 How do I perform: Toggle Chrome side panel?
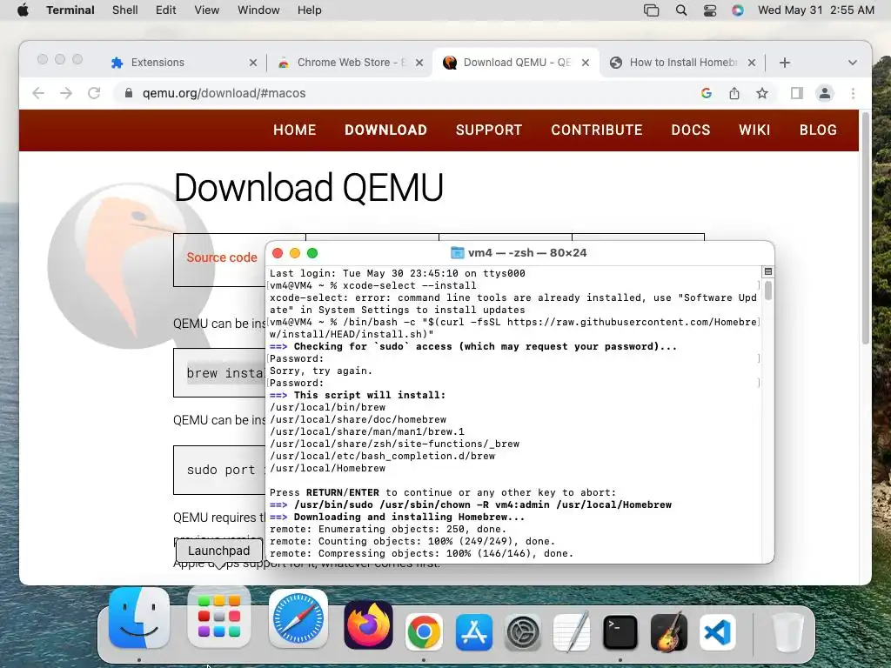[797, 93]
